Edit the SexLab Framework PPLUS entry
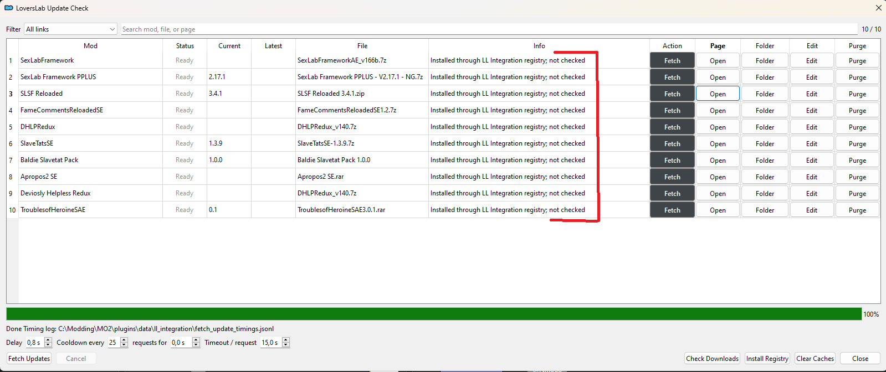 tap(812, 77)
